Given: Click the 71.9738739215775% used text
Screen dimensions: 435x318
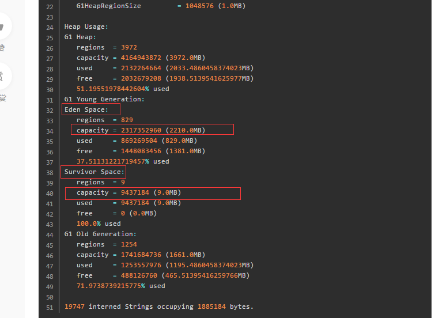Looking at the screenshot, I should click(120, 286).
